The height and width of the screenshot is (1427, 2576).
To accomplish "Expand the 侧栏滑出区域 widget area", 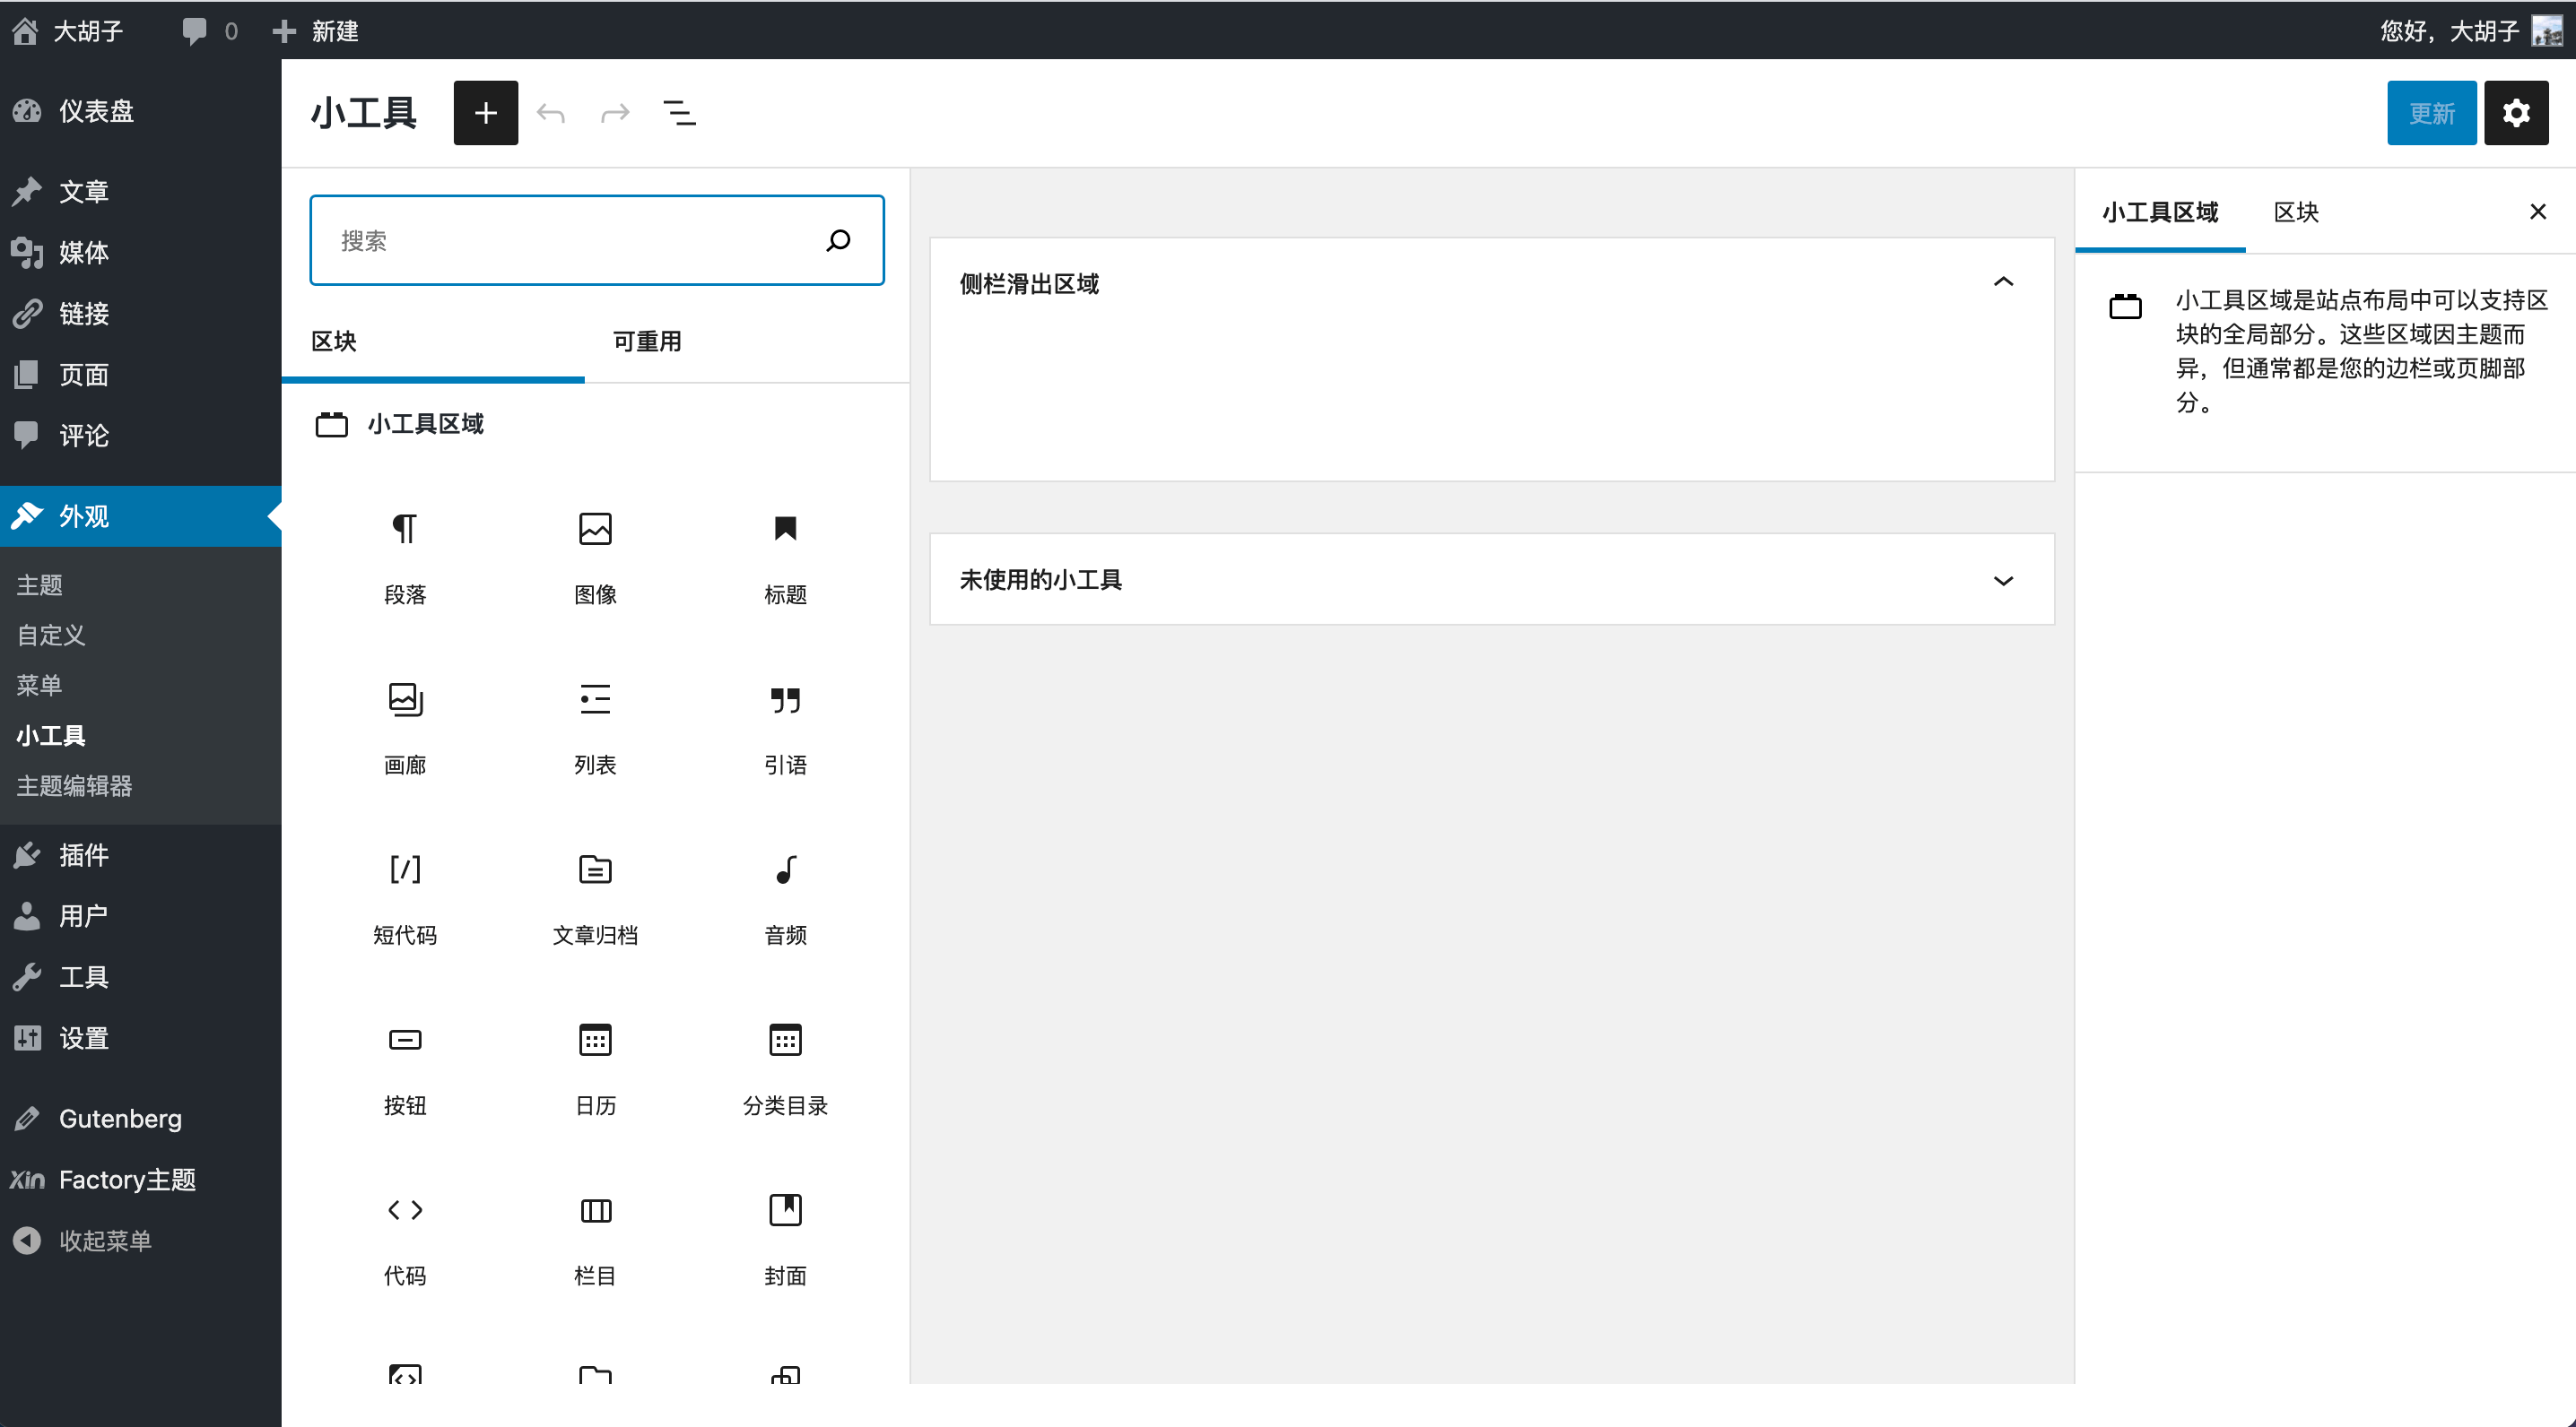I will pyautogui.click(x=2003, y=283).
